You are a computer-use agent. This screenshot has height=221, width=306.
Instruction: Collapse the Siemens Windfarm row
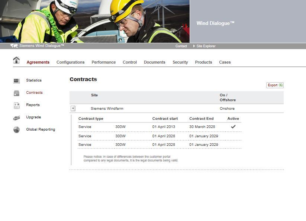coord(73,109)
